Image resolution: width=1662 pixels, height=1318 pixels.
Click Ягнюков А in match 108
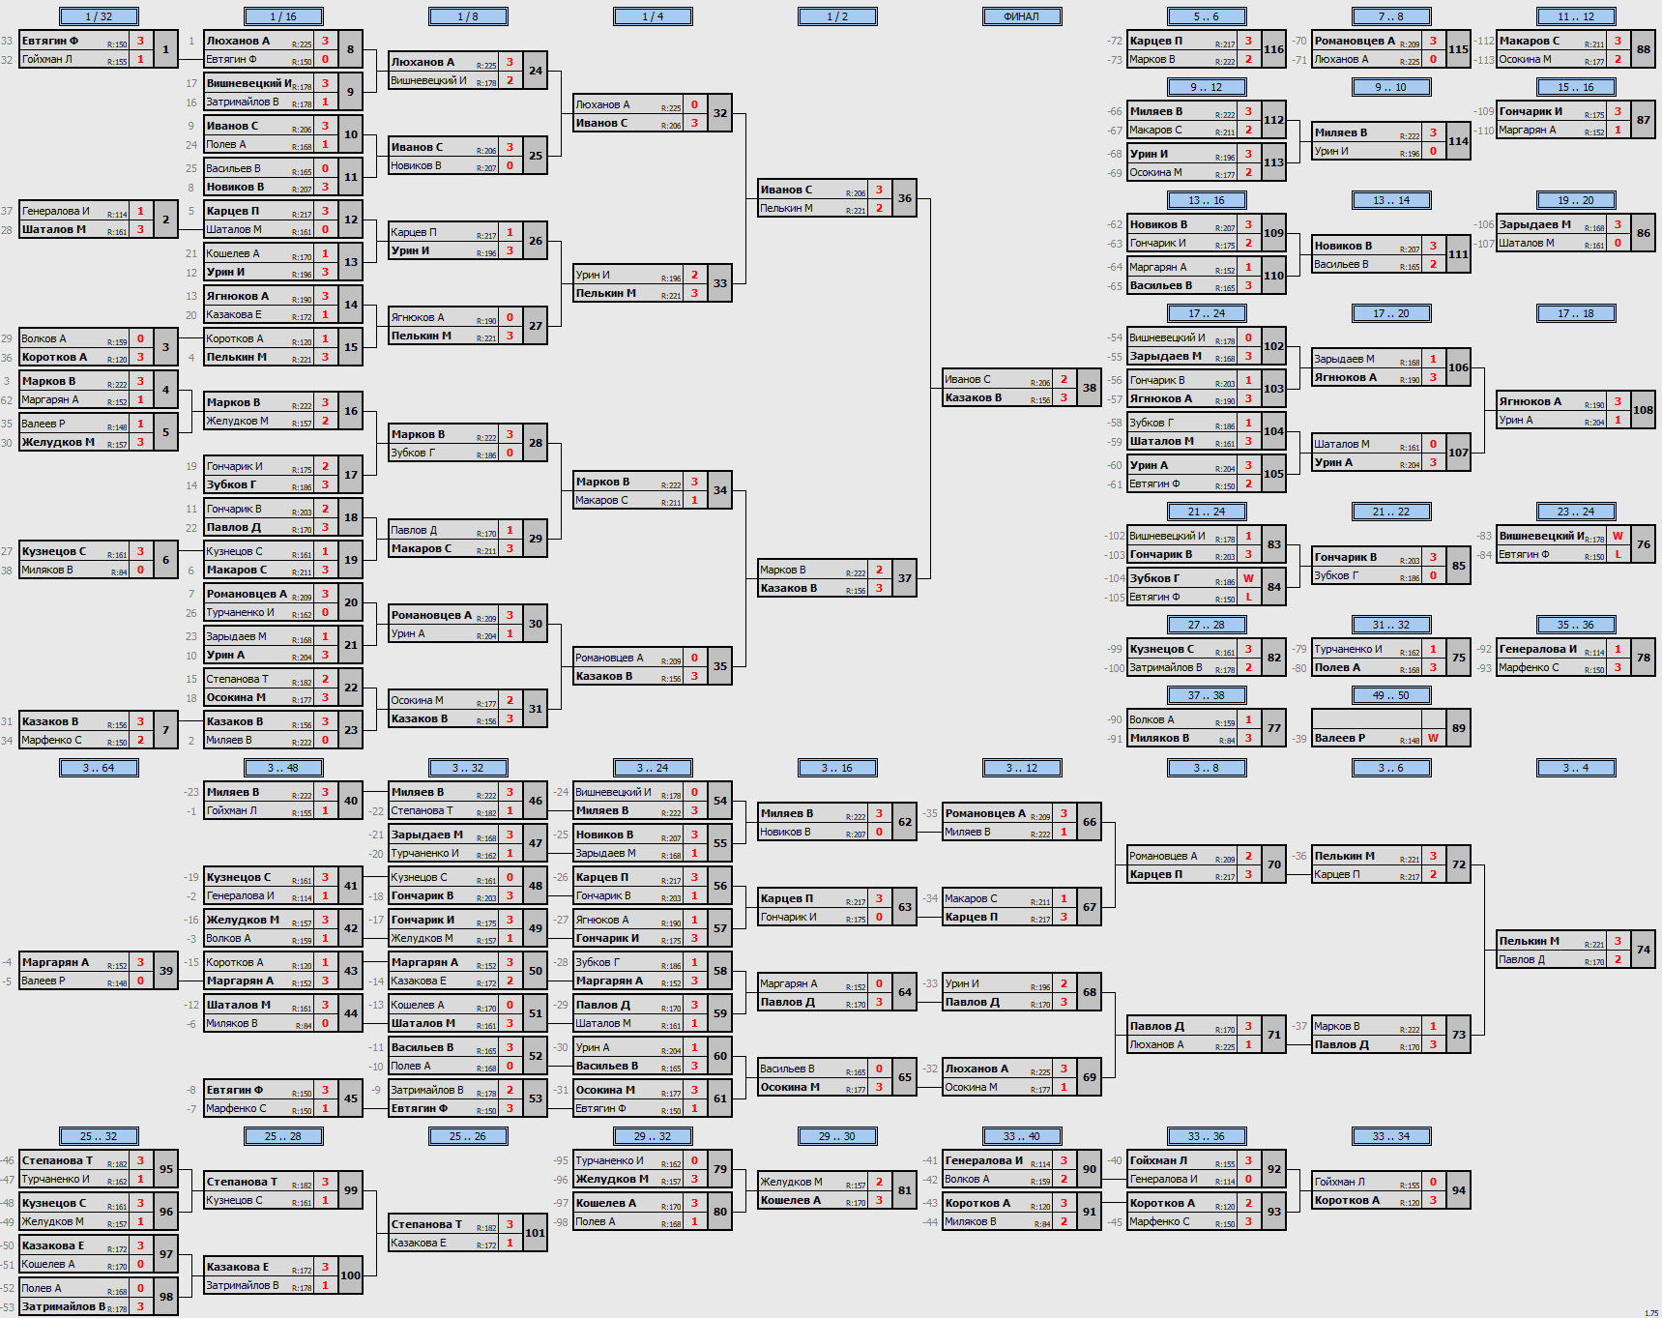(1531, 401)
